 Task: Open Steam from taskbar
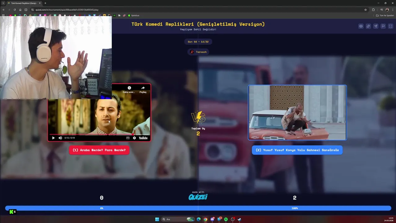coord(239,219)
